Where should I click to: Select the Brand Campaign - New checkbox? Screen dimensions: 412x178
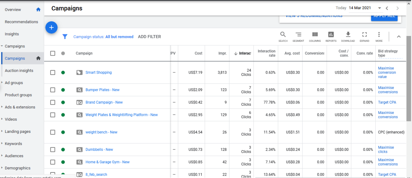tap(53, 102)
